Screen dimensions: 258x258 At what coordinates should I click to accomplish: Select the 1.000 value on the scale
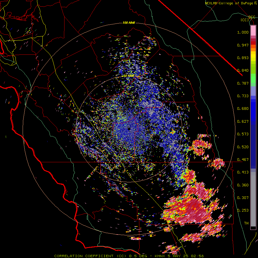(x=243, y=32)
